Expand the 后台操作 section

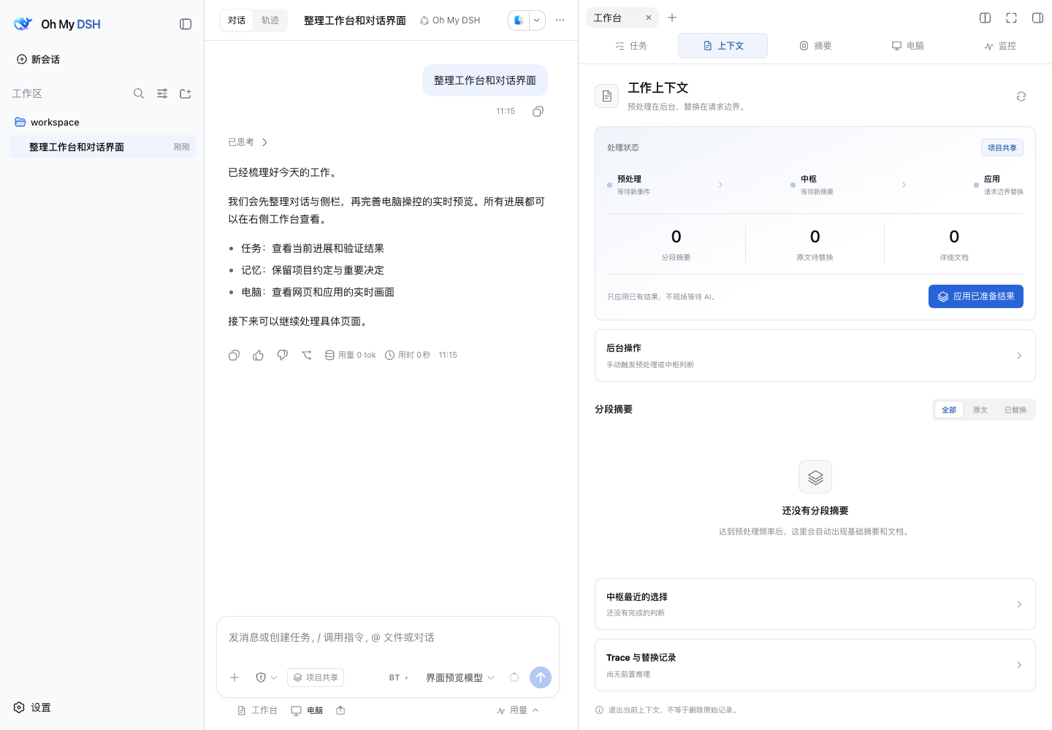pyautogui.click(x=815, y=356)
